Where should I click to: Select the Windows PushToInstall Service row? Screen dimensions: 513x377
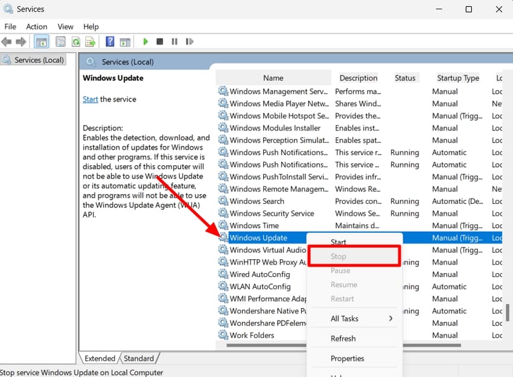[x=279, y=177]
